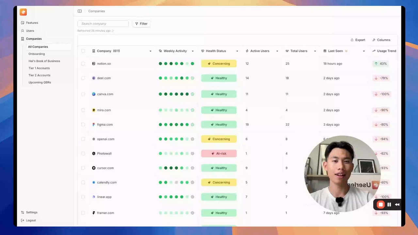Click the Filter button
Screen dimensions: 418x235
click(141, 24)
